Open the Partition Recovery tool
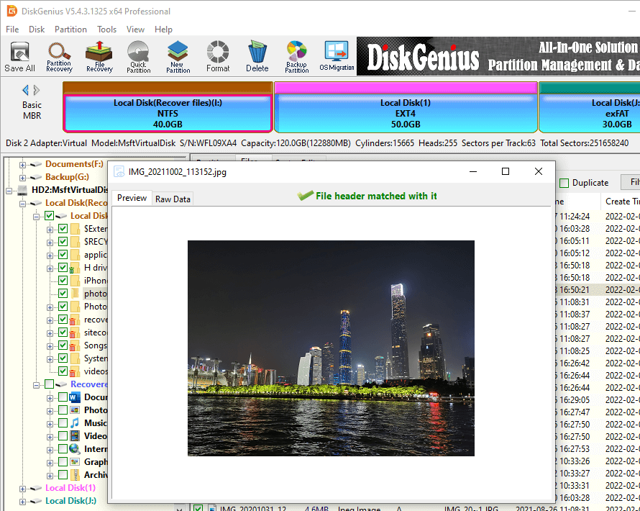640x511 pixels. pos(59,56)
